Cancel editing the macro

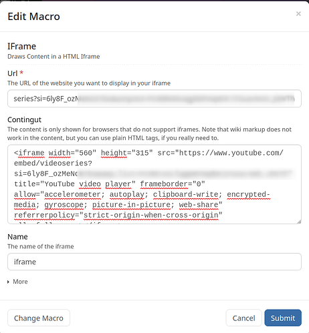(x=243, y=318)
